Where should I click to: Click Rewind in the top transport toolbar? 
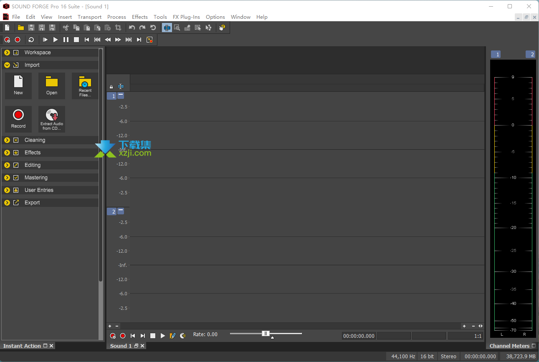coord(108,40)
